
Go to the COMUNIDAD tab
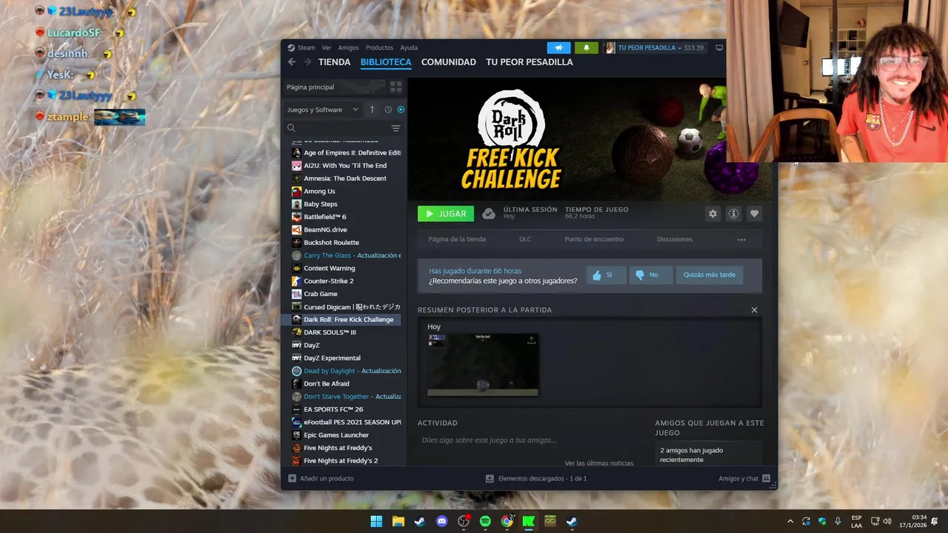[449, 62]
